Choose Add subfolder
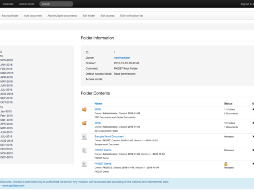This screenshot has width=254, height=190. [x=10, y=15]
